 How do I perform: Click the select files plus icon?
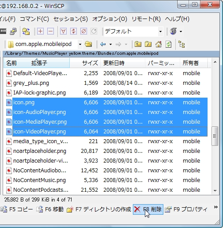(40, 31)
